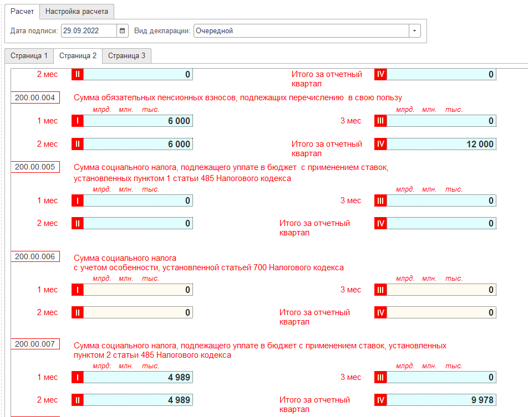Click the red II marker under 200.00.006
The image size is (528, 417).
(x=77, y=313)
